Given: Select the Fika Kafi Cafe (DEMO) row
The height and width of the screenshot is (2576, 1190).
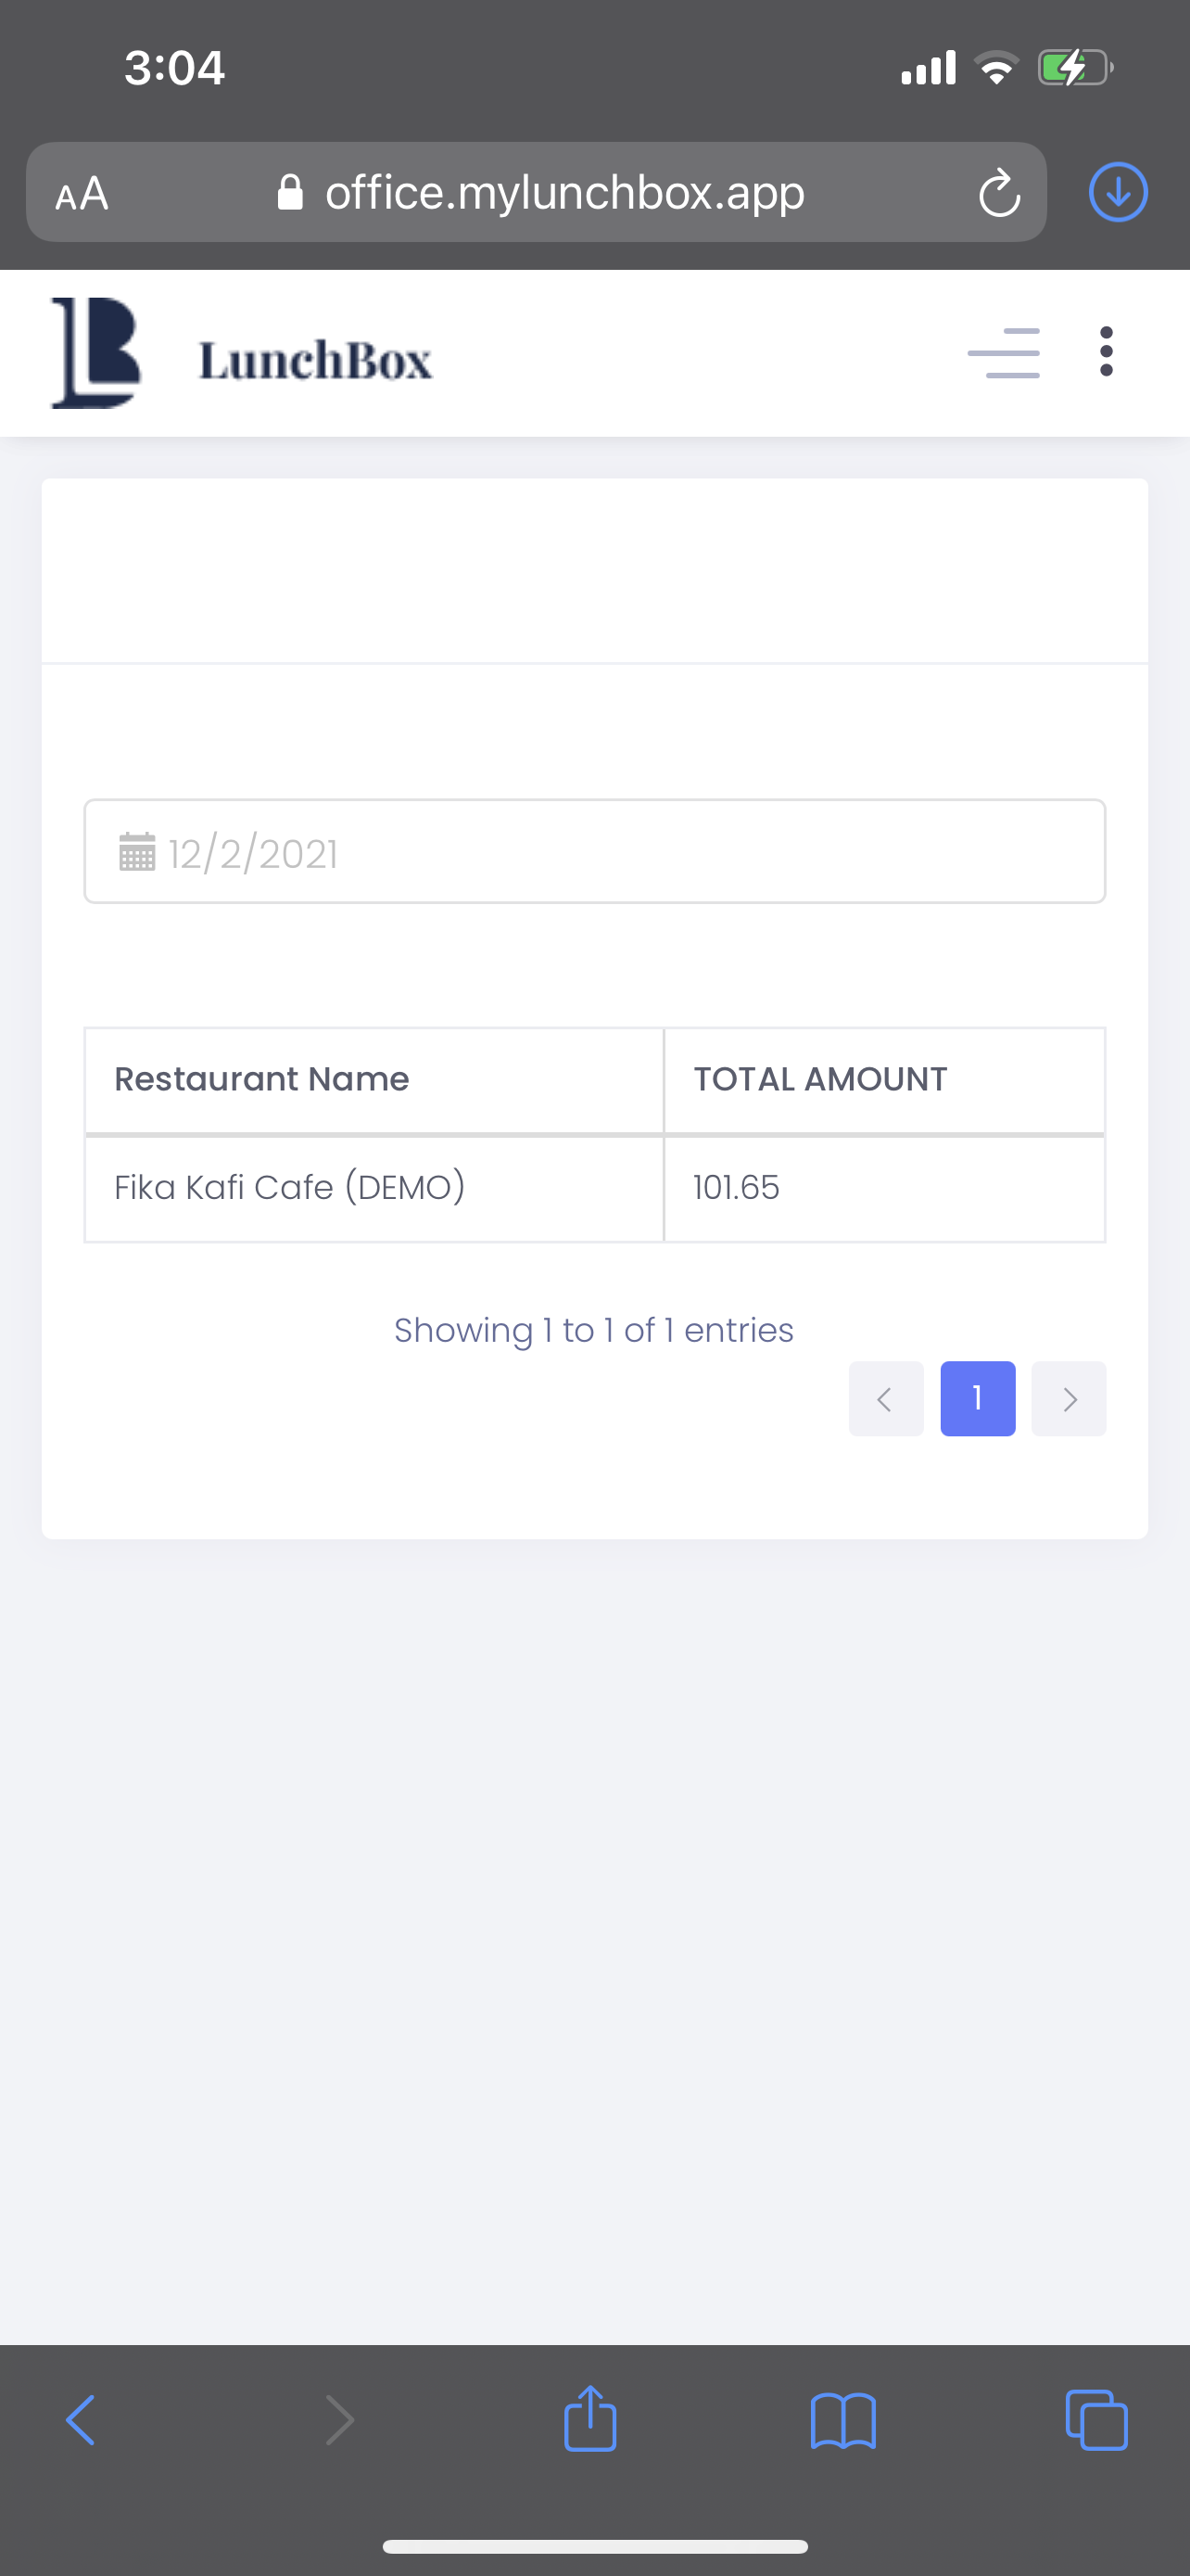Looking at the screenshot, I should click(290, 1188).
